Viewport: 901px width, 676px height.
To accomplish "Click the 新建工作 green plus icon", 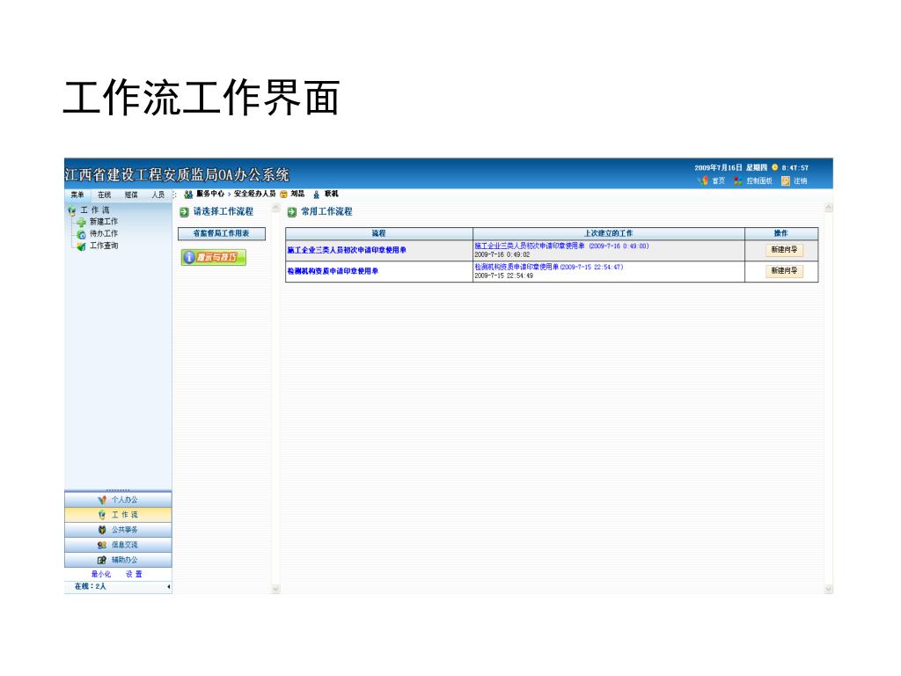I will coord(81,223).
